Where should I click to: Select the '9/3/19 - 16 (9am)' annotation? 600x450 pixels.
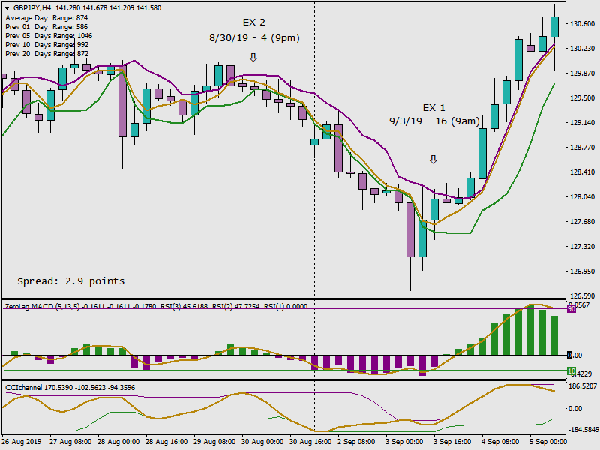coord(435,121)
